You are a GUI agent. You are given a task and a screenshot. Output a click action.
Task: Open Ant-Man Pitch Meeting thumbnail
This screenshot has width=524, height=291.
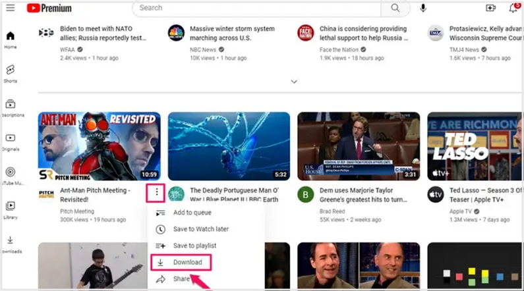(99, 146)
